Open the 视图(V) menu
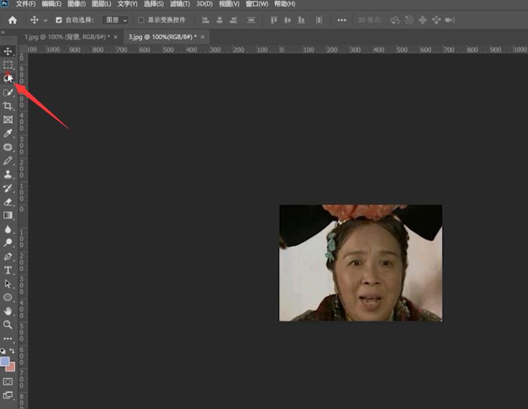The height and width of the screenshot is (409, 528). (229, 4)
